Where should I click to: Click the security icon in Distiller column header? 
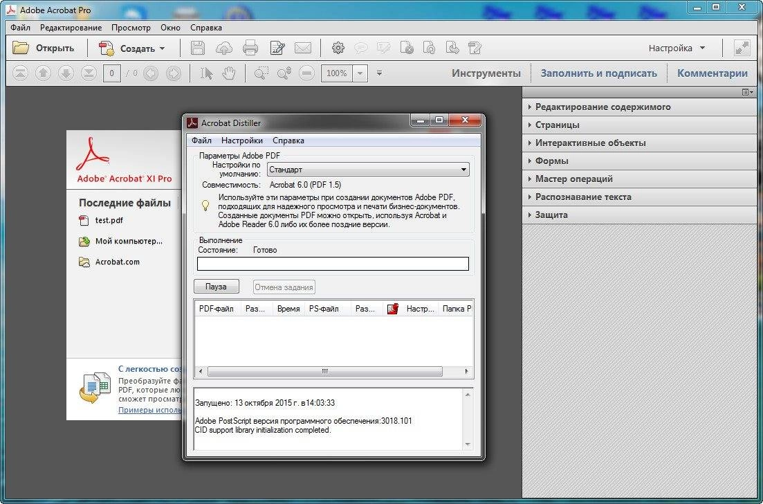click(393, 309)
